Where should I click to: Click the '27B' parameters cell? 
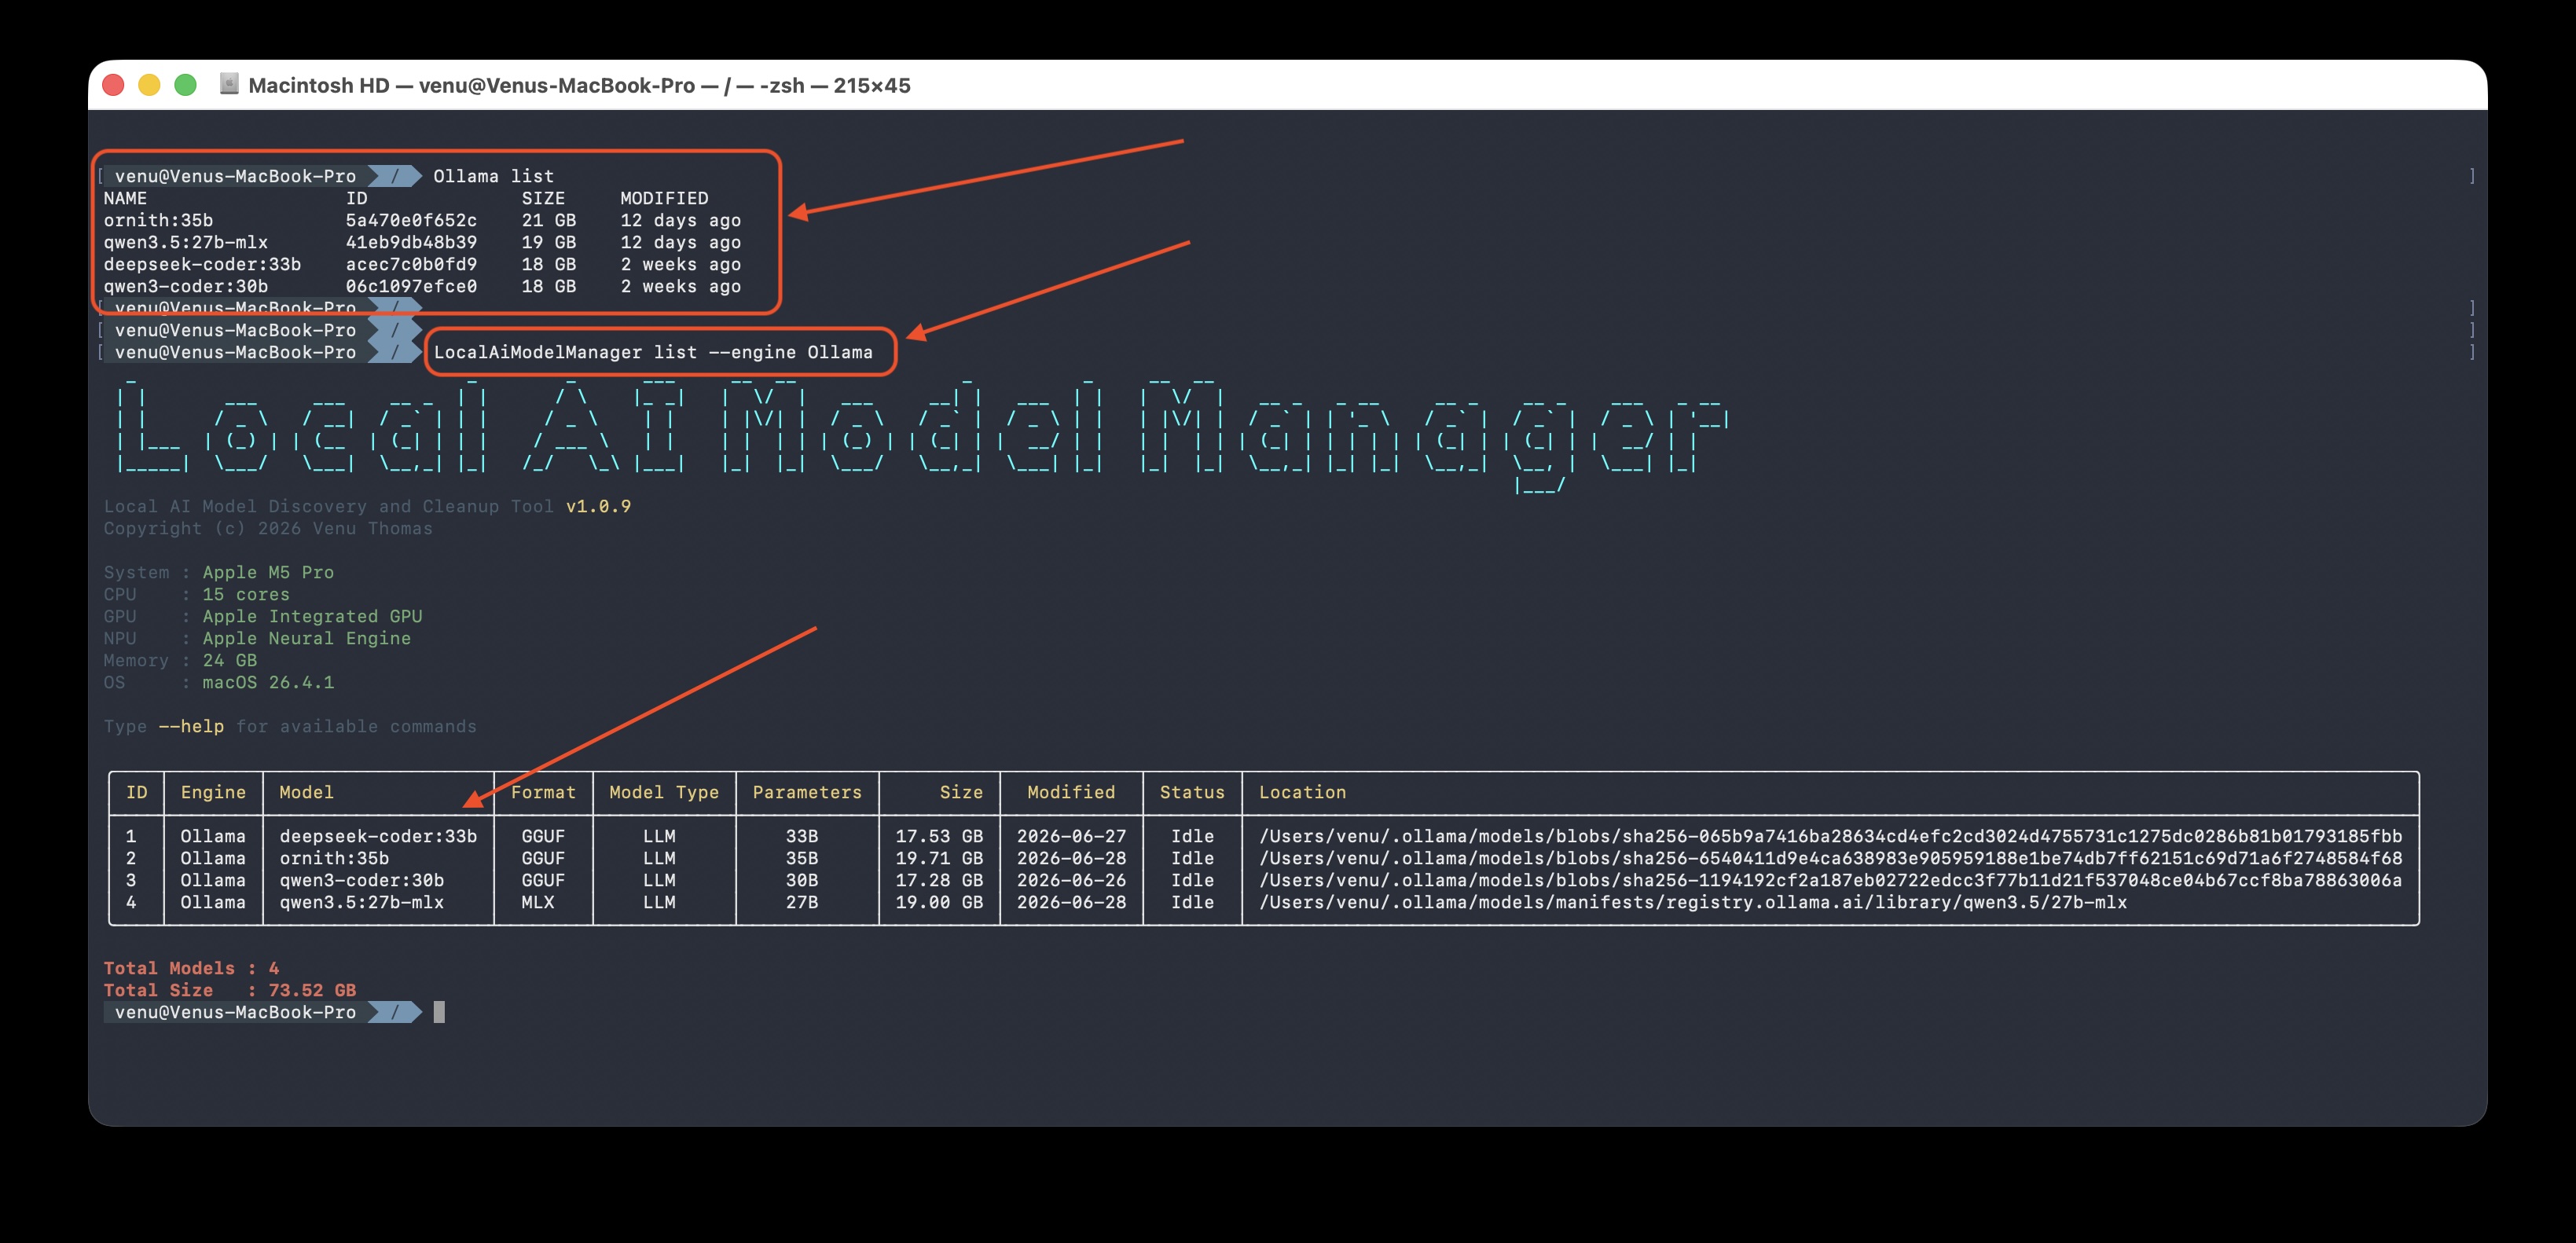(x=802, y=902)
